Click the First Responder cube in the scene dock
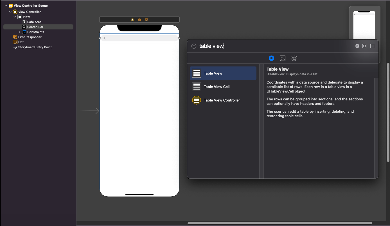The width and height of the screenshot is (390, 226). (139, 20)
